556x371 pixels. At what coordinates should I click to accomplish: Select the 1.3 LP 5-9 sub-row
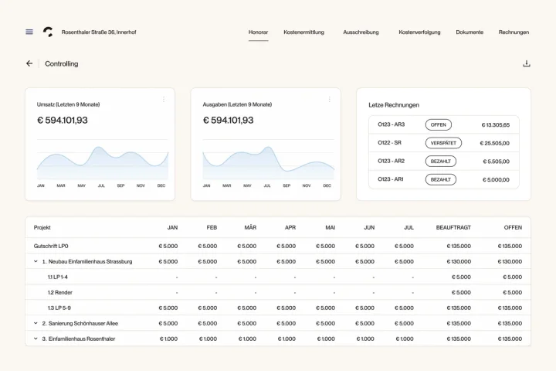(x=278, y=308)
